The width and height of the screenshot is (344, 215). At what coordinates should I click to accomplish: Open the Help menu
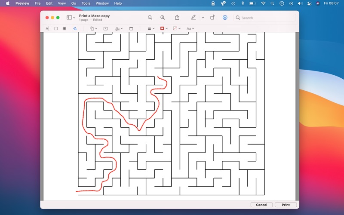118,3
